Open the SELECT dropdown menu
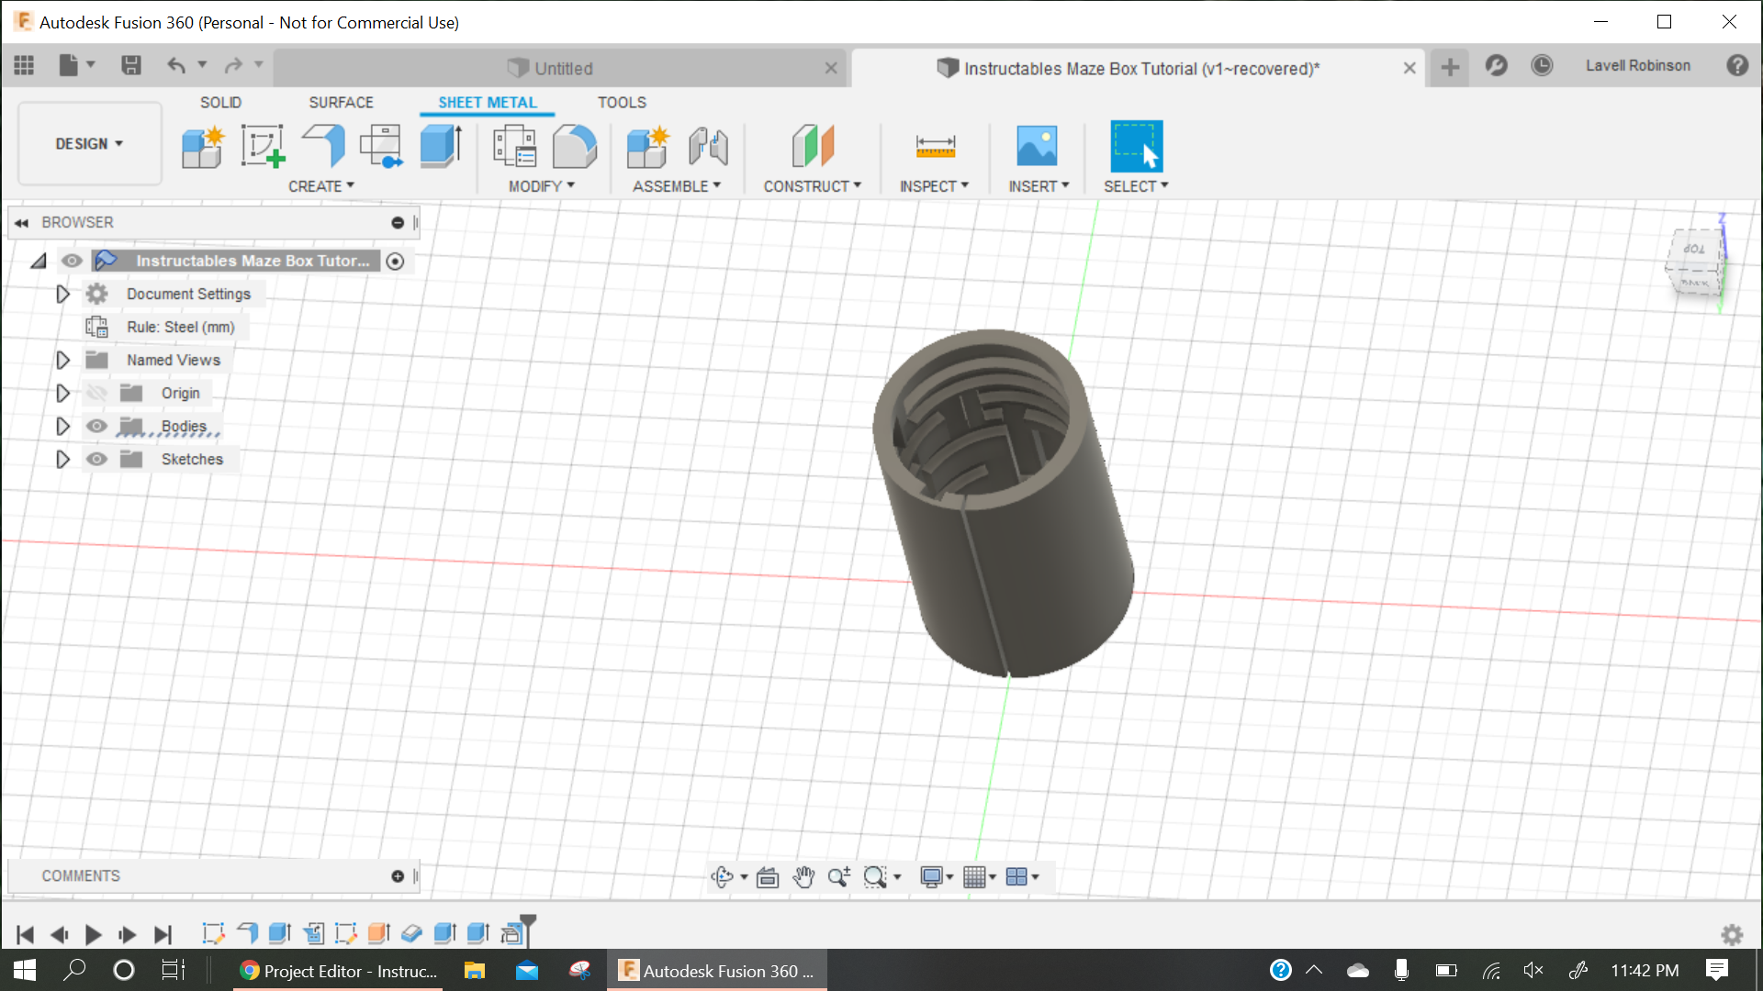This screenshot has width=1763, height=991. tap(1136, 186)
